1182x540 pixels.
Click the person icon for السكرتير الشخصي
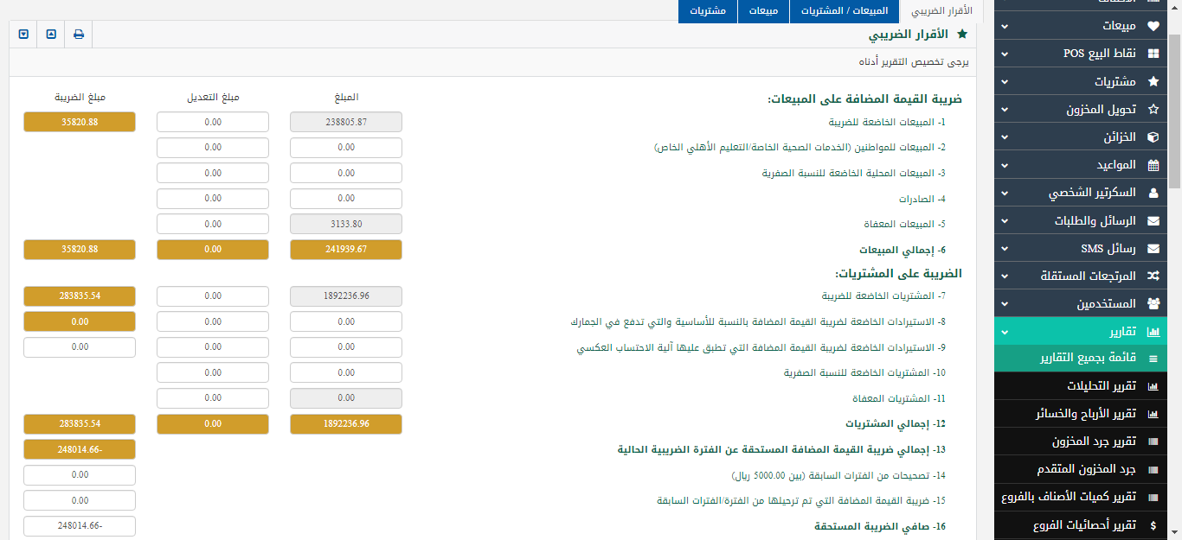click(x=1153, y=194)
